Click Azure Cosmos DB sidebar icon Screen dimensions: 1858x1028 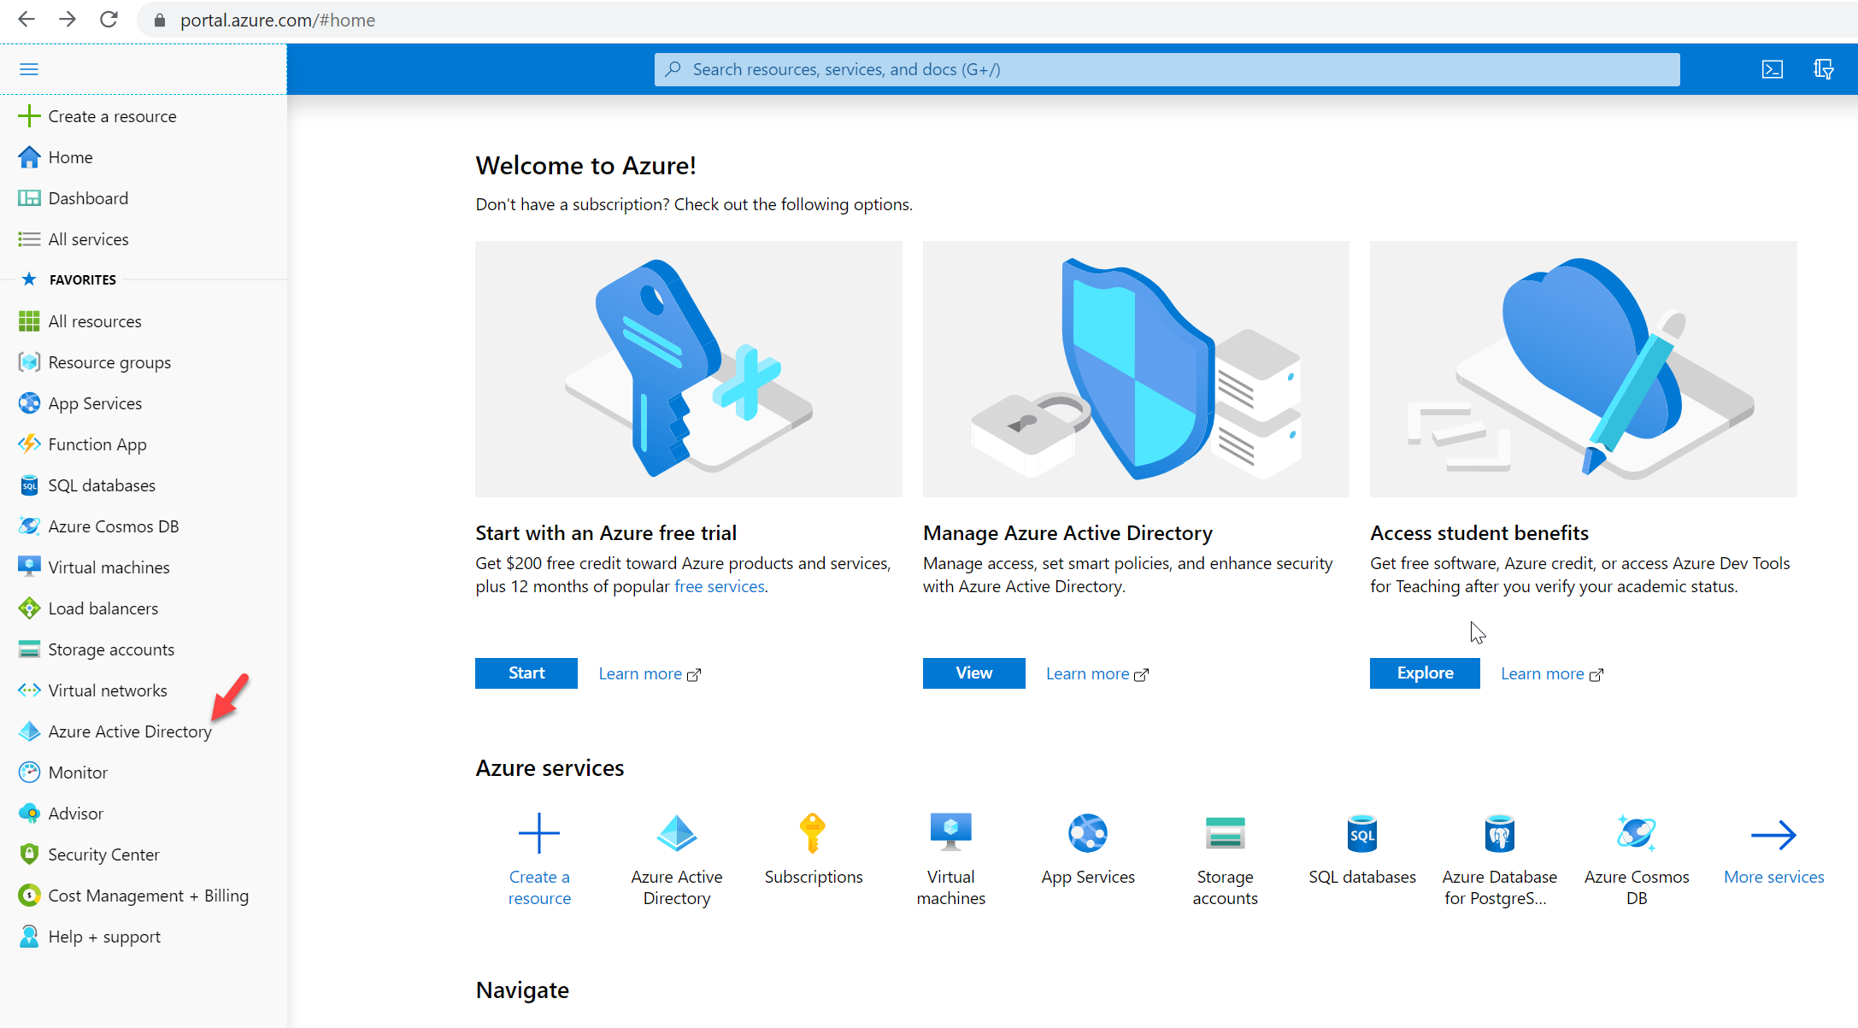click(x=29, y=526)
